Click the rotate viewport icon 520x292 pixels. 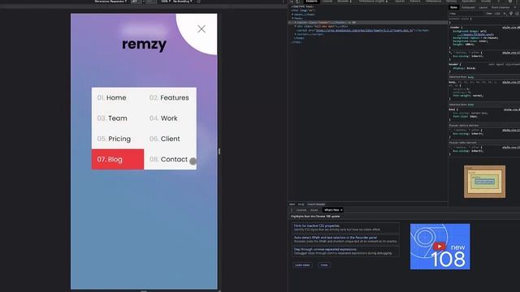tap(198, 2)
